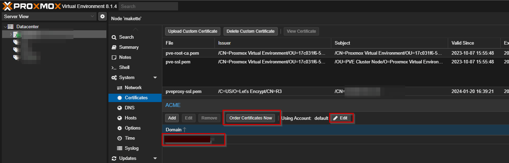Expand the blurred node under Datacenter

point(11,34)
